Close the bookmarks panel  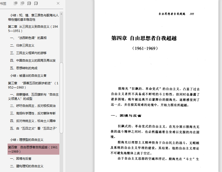tap(58, 3)
